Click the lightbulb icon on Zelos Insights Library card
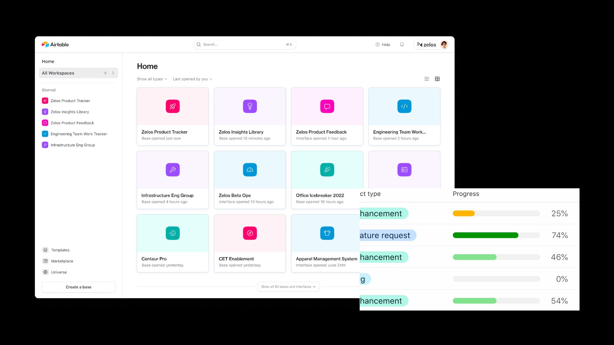 click(x=250, y=106)
